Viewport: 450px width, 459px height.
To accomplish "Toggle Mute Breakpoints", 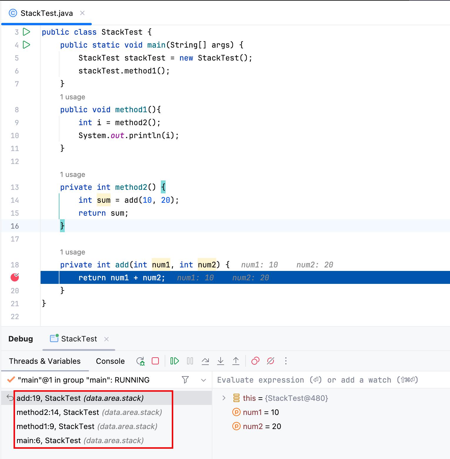I will pyautogui.click(x=271, y=361).
